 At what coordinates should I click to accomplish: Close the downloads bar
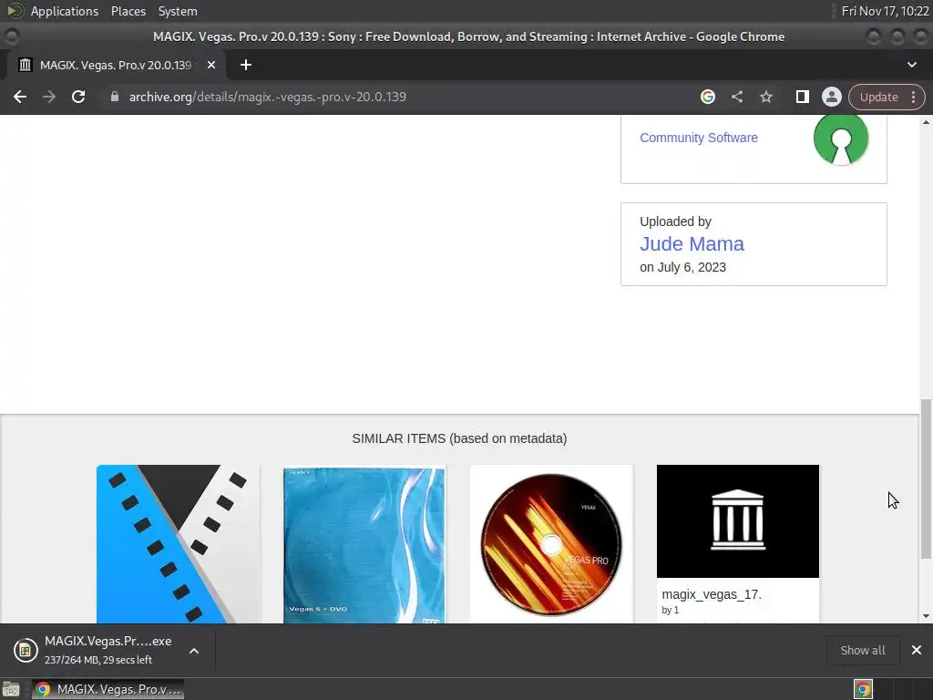click(x=917, y=650)
